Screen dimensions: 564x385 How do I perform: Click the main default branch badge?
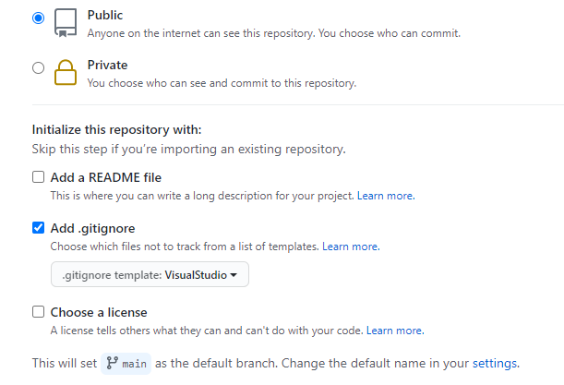[126, 364]
